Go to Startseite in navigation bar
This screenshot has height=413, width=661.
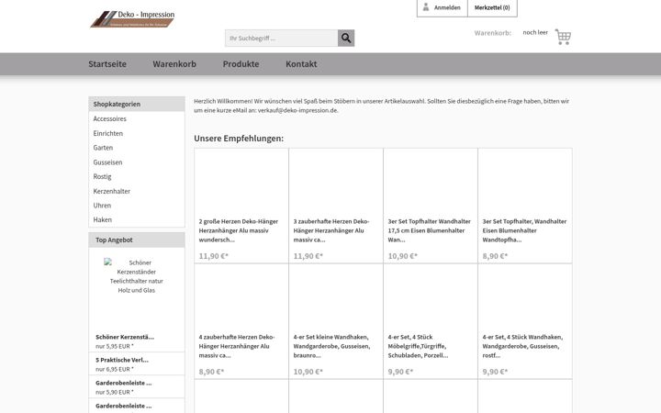pyautogui.click(x=107, y=64)
